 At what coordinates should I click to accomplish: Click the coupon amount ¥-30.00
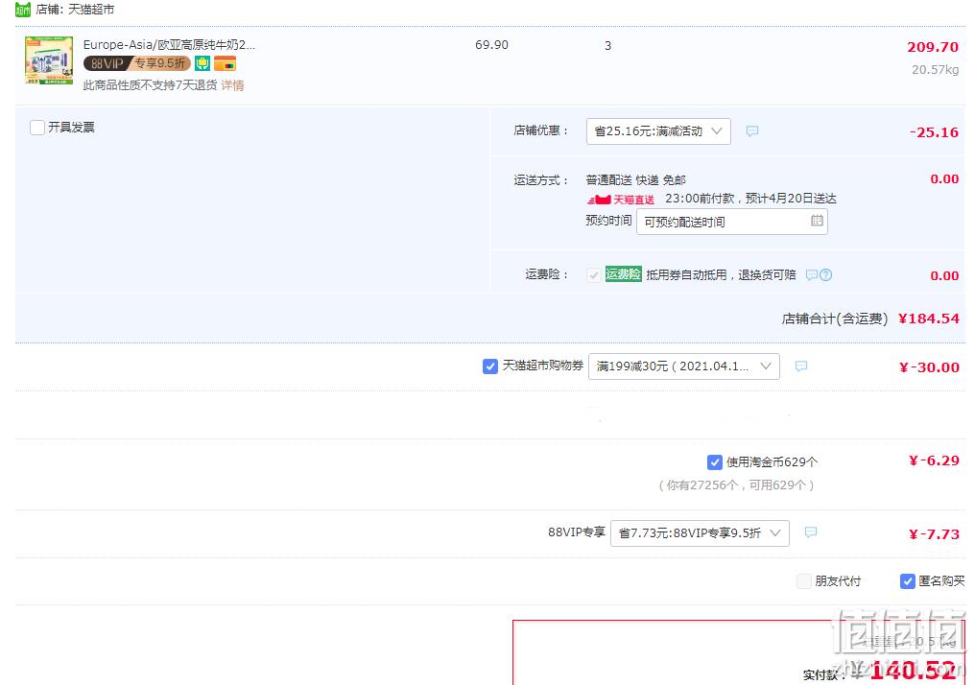click(929, 366)
